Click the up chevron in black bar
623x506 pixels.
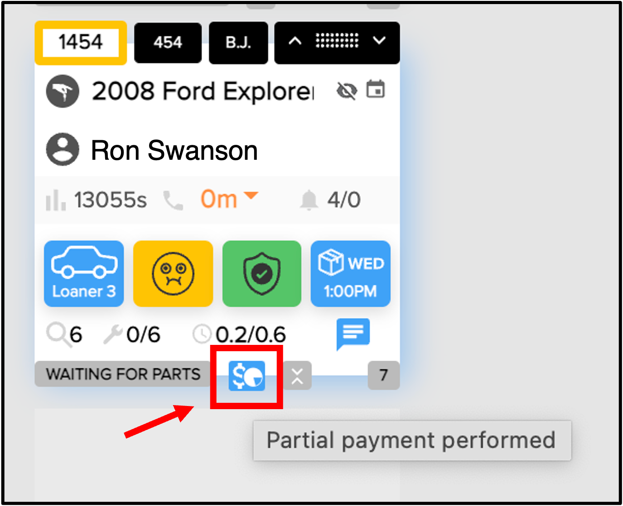[295, 41]
